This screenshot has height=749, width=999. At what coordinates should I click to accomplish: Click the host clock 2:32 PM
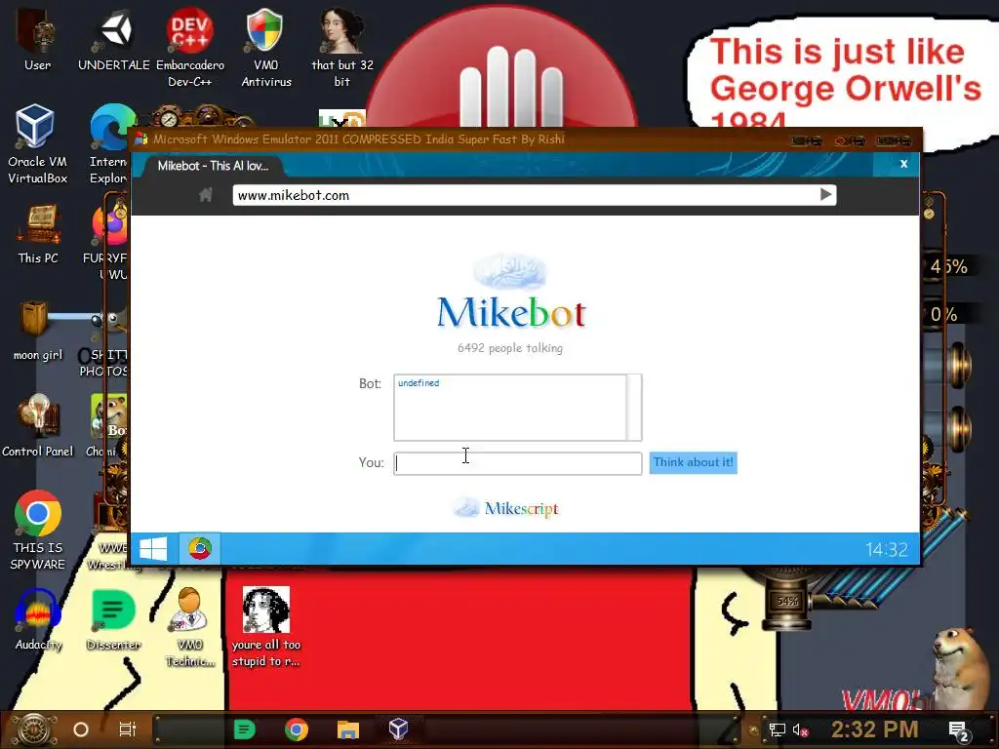(874, 729)
